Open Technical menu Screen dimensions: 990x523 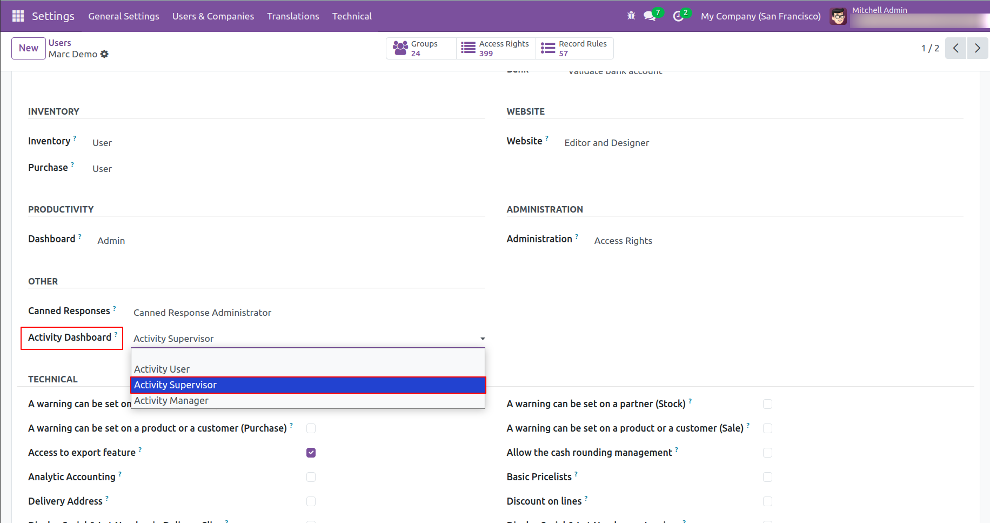click(352, 16)
